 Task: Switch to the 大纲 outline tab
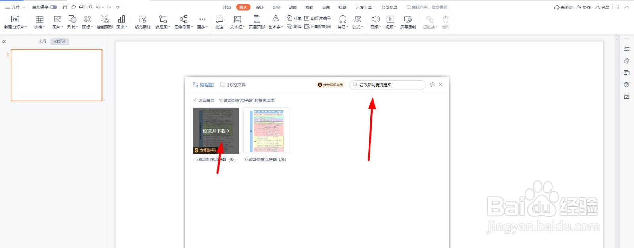[x=42, y=41]
